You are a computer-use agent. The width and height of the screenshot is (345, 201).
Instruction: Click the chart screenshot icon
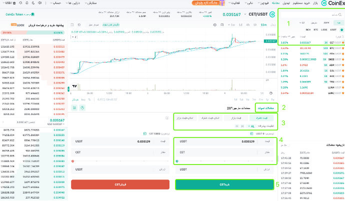(222, 25)
